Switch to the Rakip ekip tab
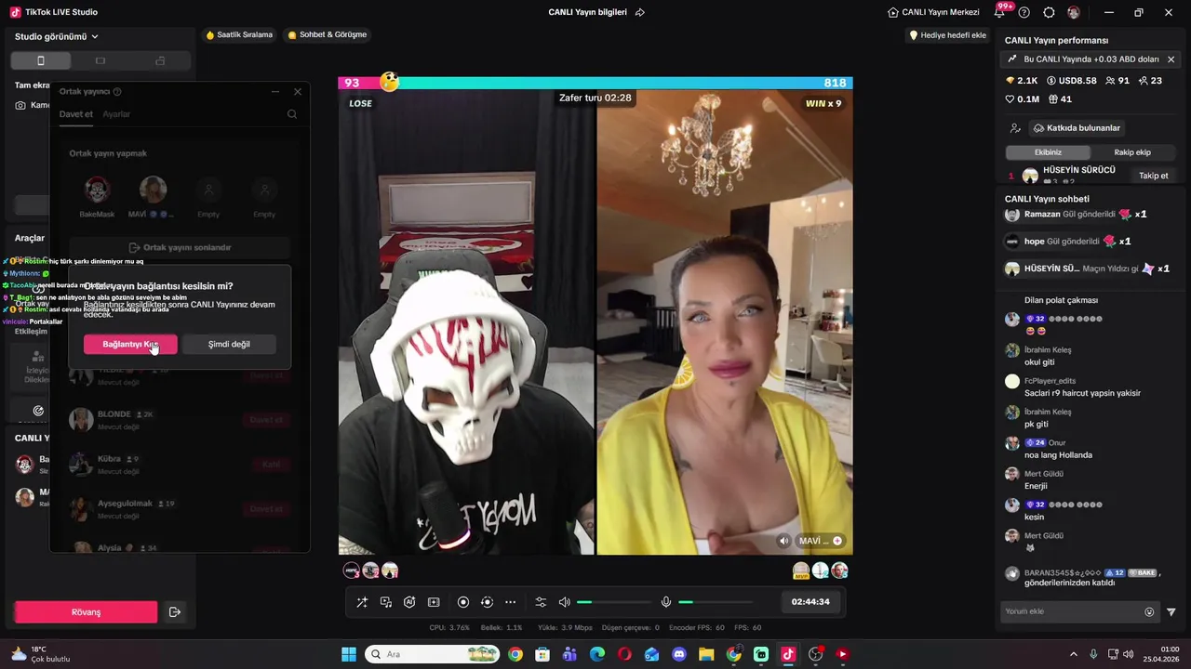 [x=1132, y=152]
